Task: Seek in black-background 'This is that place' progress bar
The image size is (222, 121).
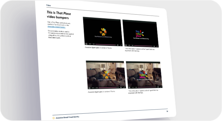Action: pyautogui.click(x=143, y=46)
